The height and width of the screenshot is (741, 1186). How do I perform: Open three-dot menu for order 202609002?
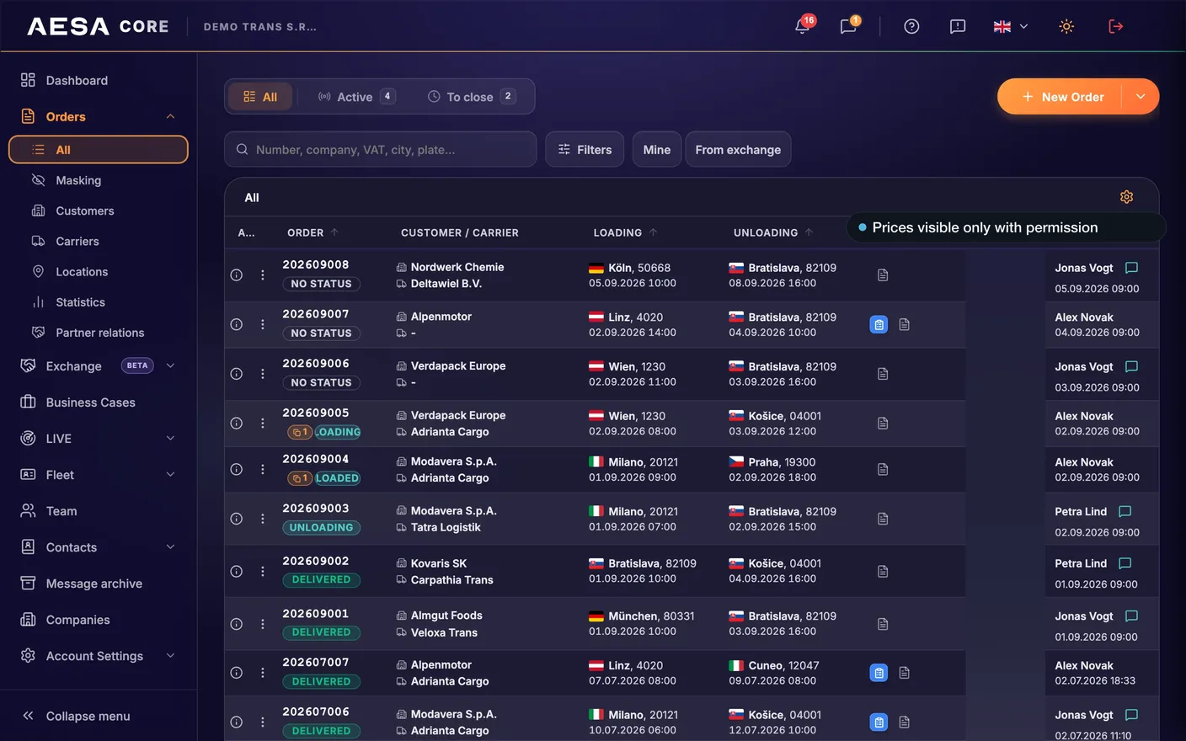[263, 571]
